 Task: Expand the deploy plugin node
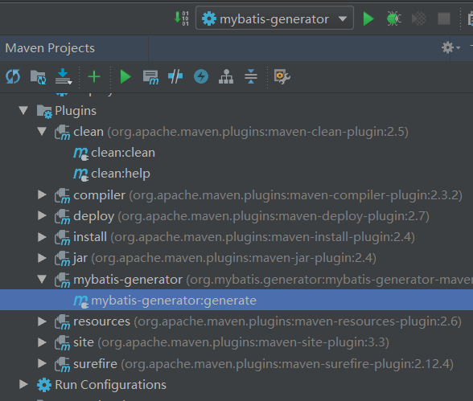(42, 215)
